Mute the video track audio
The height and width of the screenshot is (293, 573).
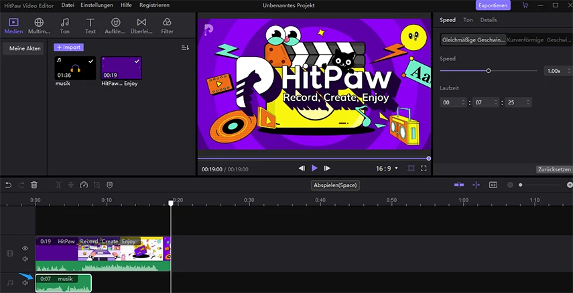point(25,258)
